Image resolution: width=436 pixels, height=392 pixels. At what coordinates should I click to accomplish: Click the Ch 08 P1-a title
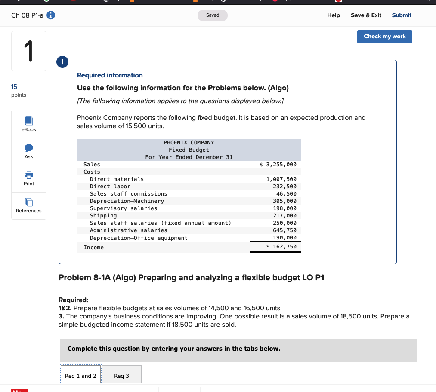pos(27,15)
